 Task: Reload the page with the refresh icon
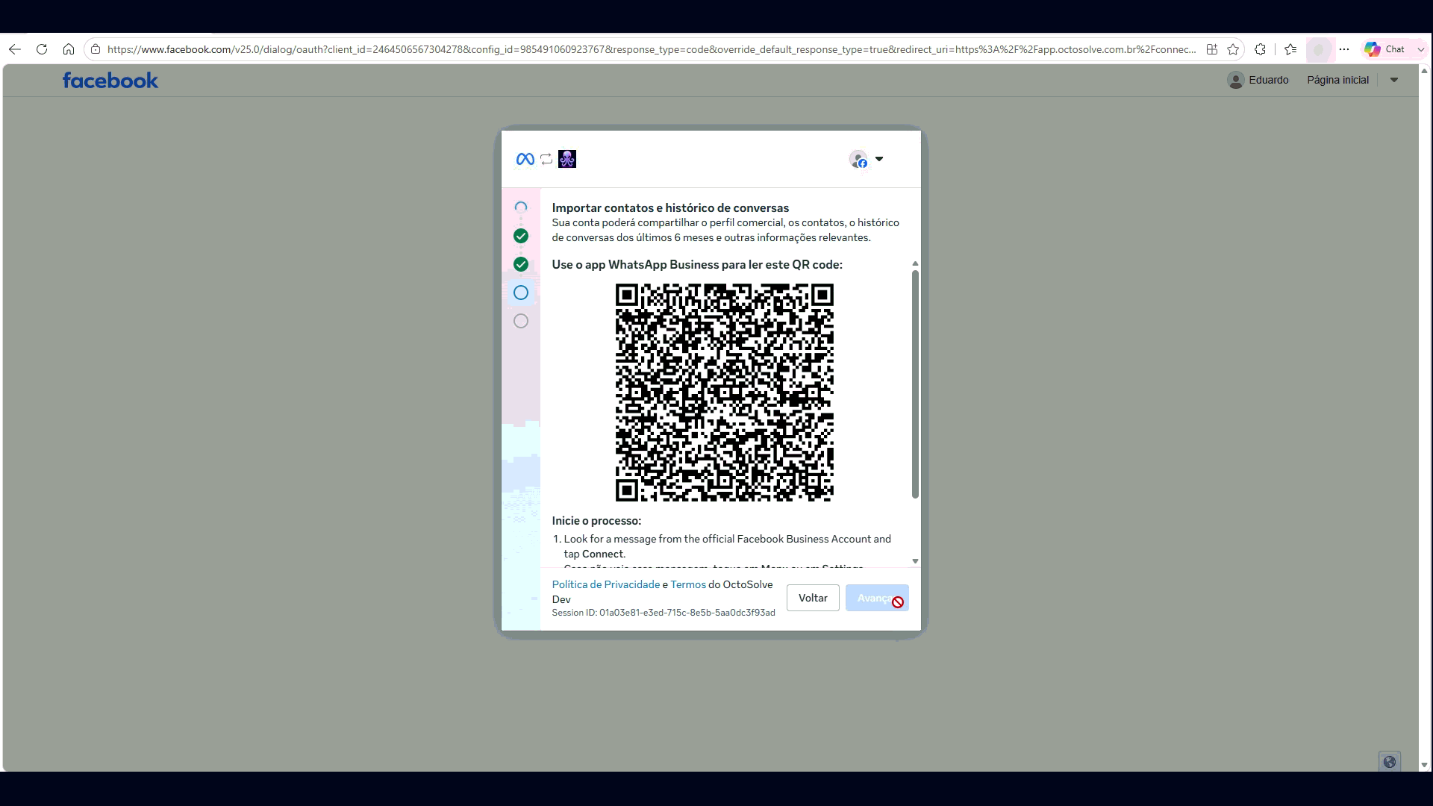42,49
